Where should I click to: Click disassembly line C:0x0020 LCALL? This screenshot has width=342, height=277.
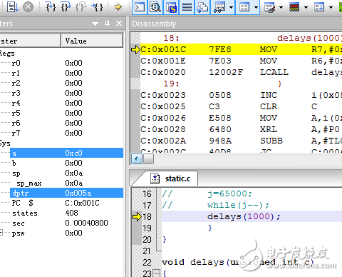pyautogui.click(x=241, y=72)
